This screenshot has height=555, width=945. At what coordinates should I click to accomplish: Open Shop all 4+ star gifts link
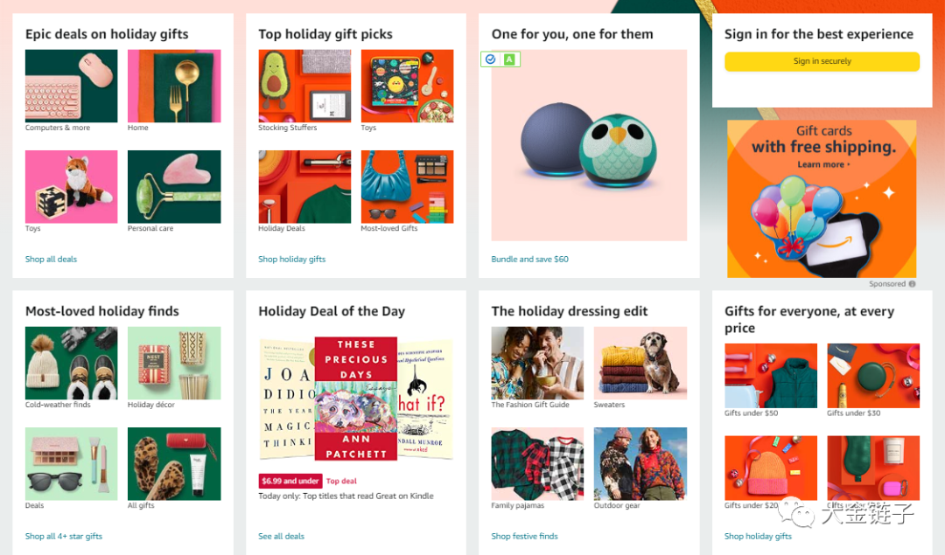click(x=64, y=537)
